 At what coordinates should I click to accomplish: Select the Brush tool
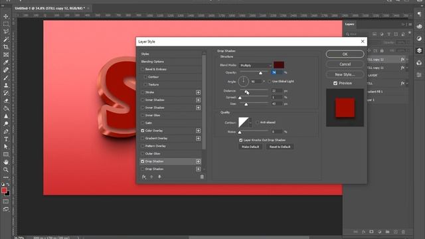[x=6, y=78]
